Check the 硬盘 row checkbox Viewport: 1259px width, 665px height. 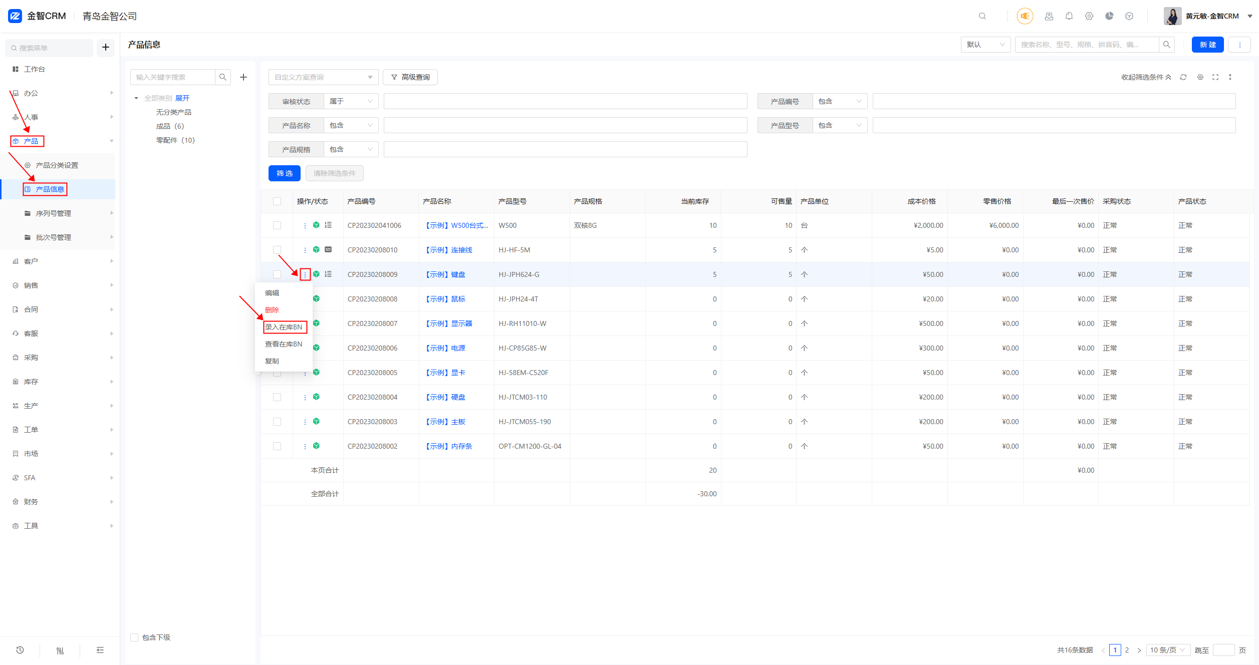tap(277, 397)
